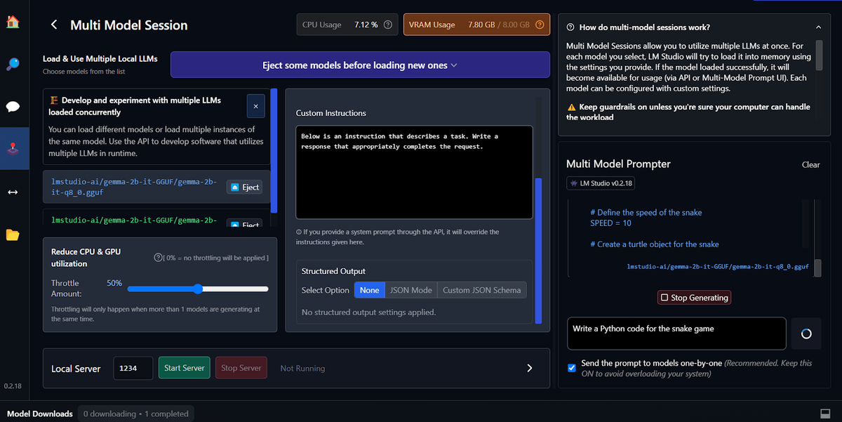Image resolution: width=842 pixels, height=422 pixels.
Task: Open the AI Chat sidebar icon
Action: pyautogui.click(x=12, y=106)
